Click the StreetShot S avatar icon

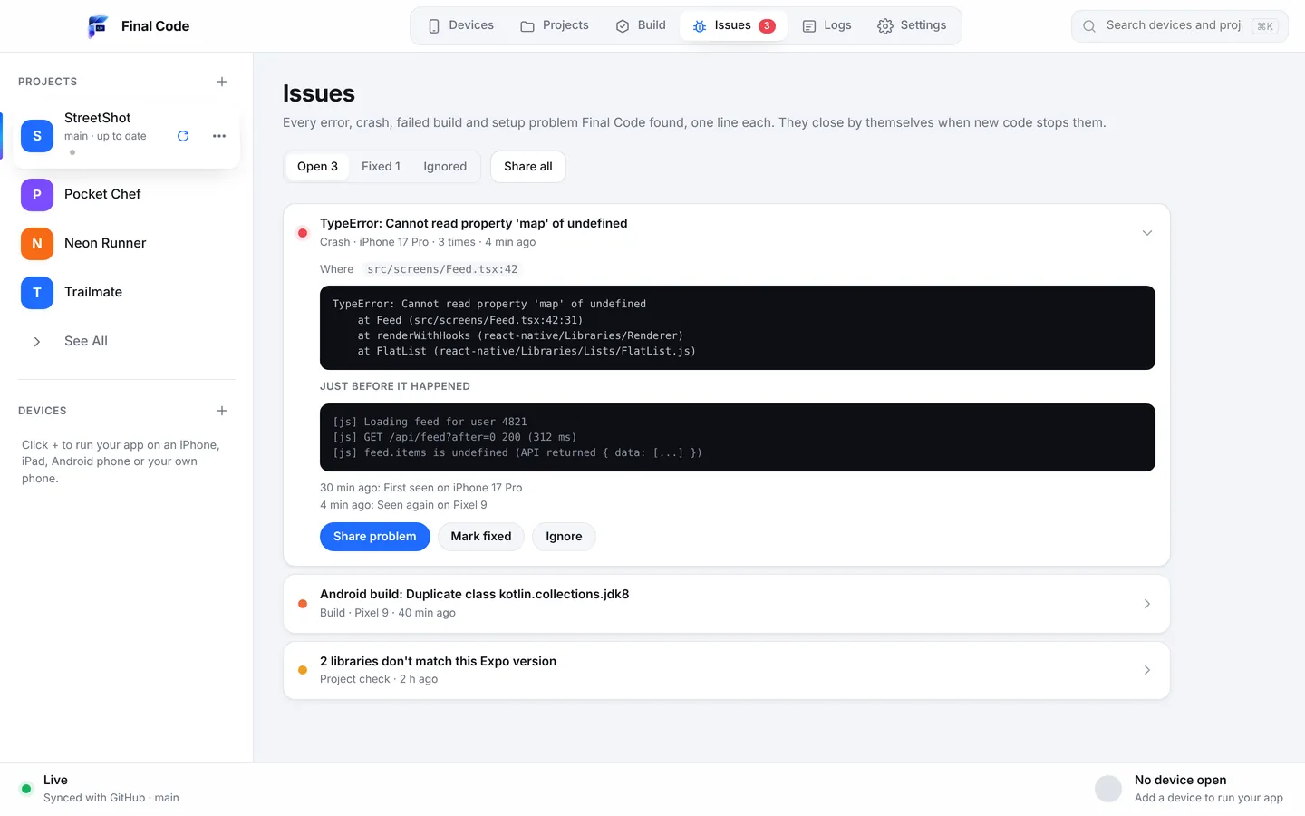pos(37,136)
